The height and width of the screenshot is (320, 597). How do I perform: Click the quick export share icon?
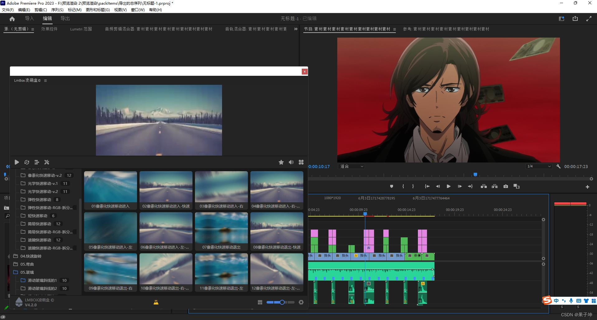575,19
